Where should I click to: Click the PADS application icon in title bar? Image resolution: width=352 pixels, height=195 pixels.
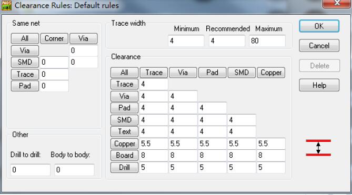point(6,5)
